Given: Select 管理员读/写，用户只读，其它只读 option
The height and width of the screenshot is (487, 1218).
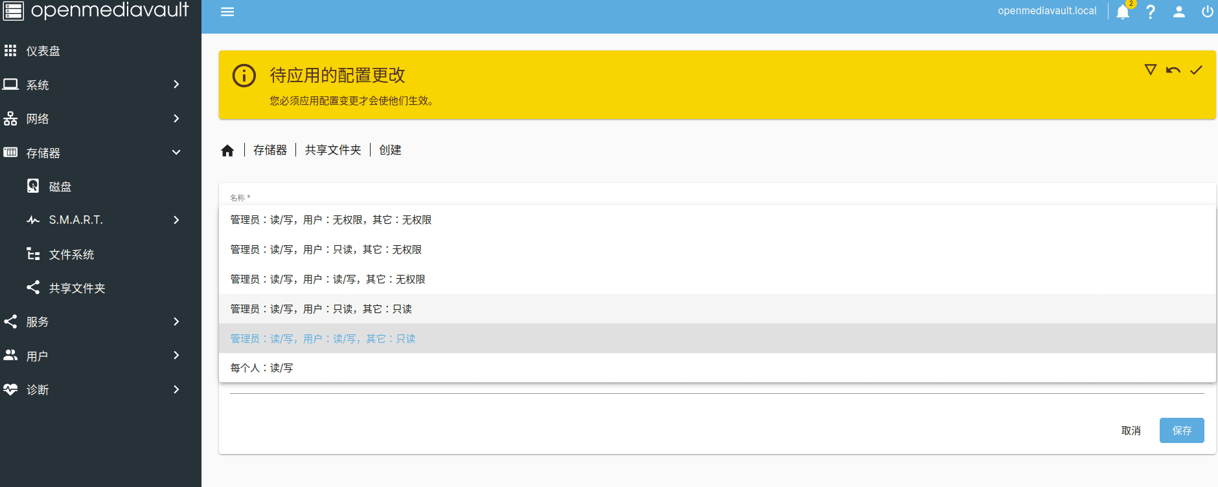Looking at the screenshot, I should [x=321, y=309].
